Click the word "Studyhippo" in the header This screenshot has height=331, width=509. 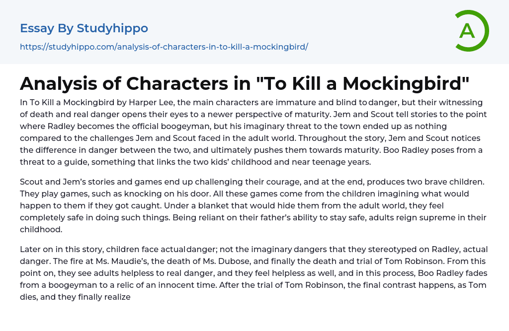click(112, 28)
